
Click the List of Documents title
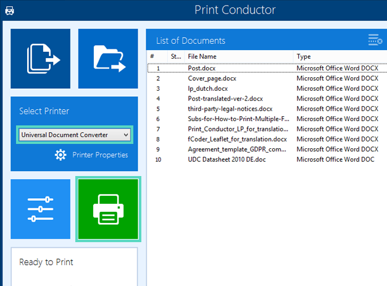pyautogui.click(x=191, y=41)
